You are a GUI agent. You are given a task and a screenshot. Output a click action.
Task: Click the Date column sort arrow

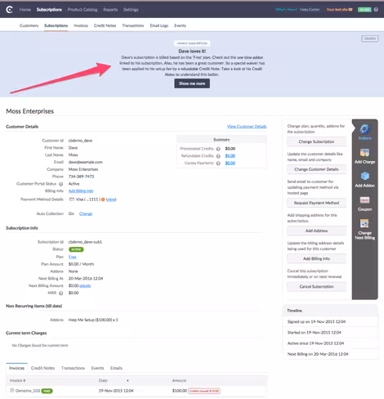click(x=127, y=380)
